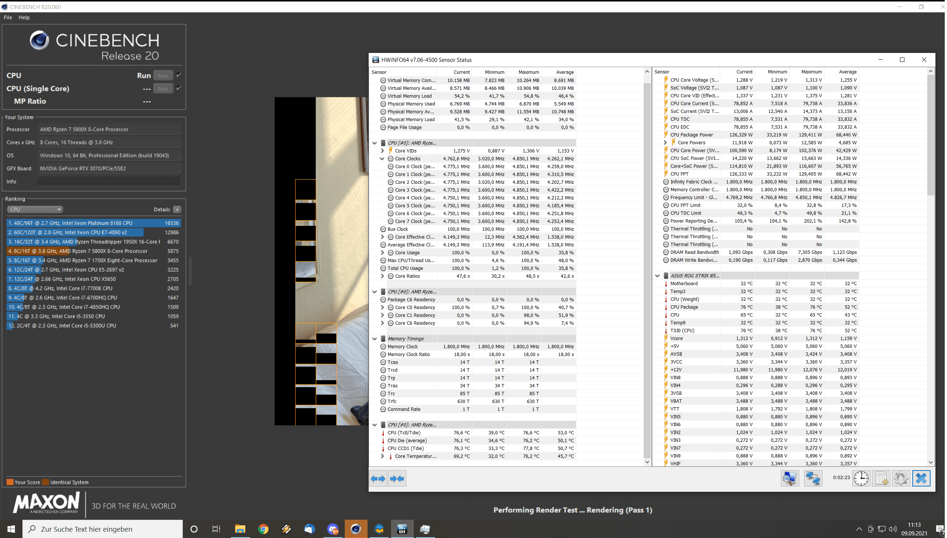Open the Cinebench Help menu
This screenshot has height=538, width=947.
coord(24,18)
